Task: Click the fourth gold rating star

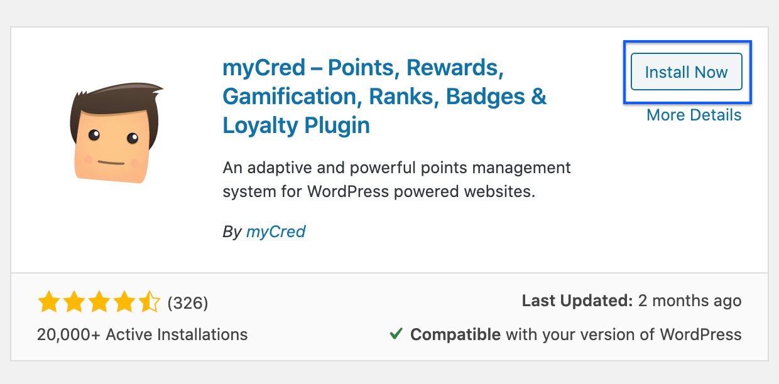Action: coord(126,302)
